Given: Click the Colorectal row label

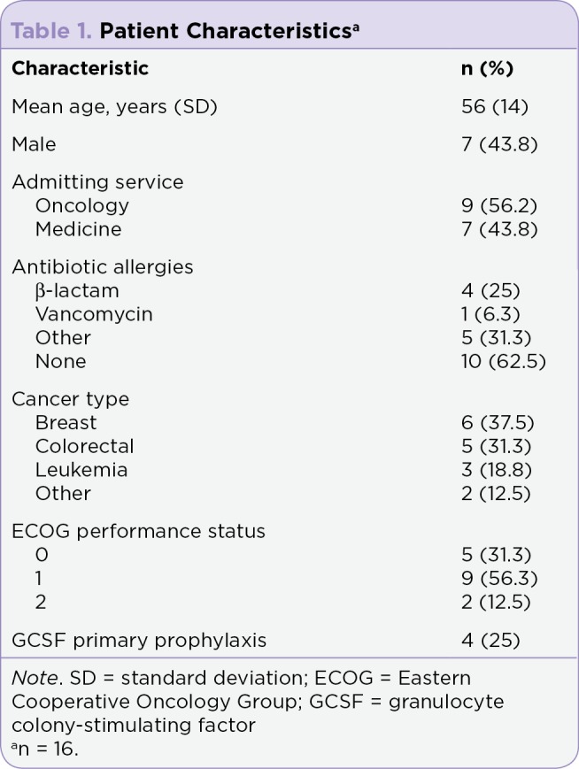Looking at the screenshot, I should [84, 446].
